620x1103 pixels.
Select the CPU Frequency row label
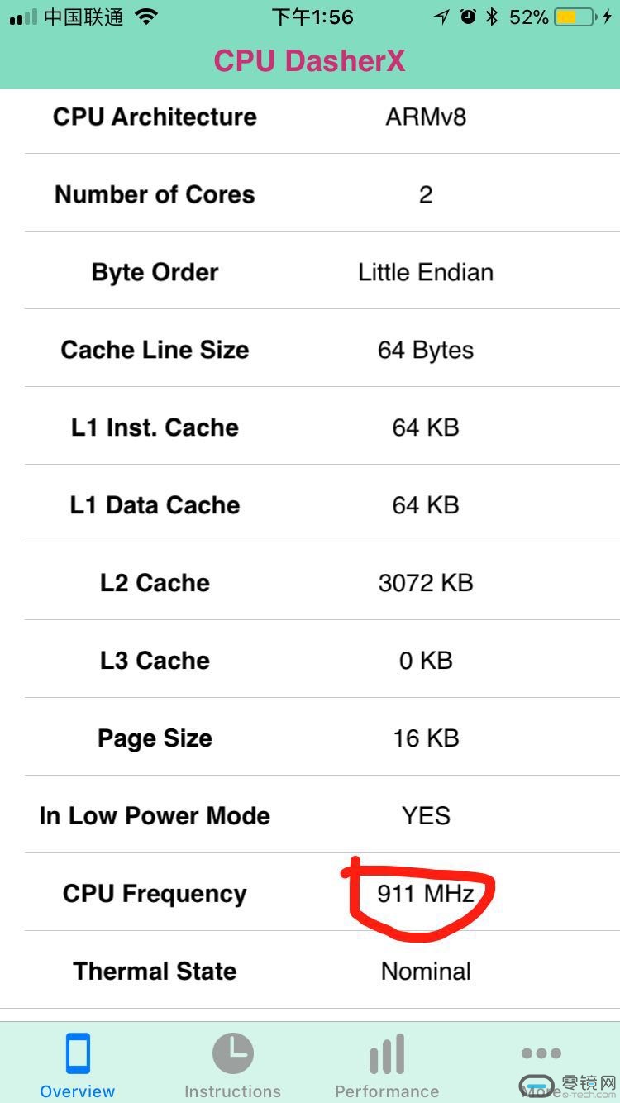point(155,894)
